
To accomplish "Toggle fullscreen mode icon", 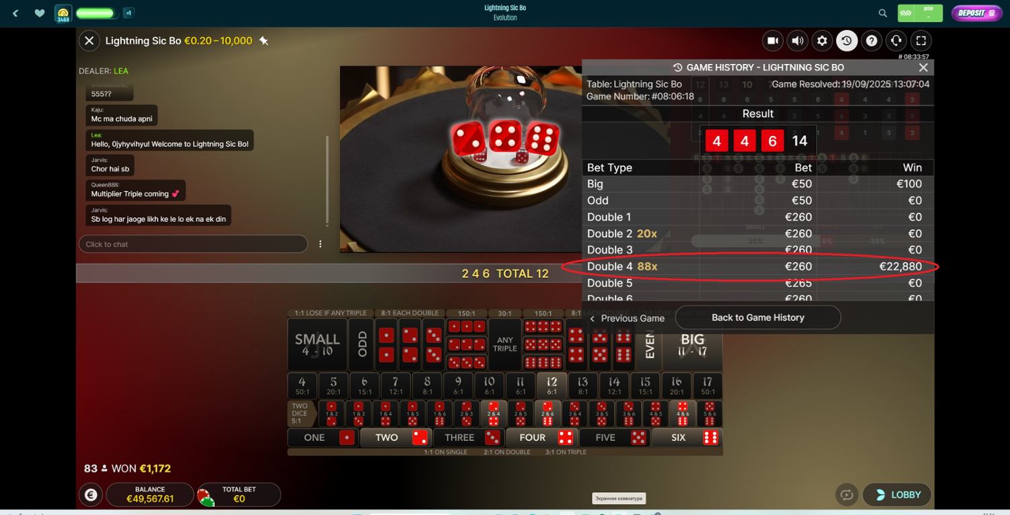I will tap(921, 41).
